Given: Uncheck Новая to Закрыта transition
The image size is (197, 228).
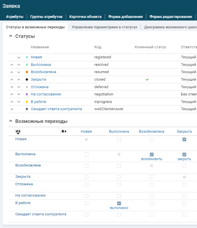Looking at the screenshot, I should [x=184, y=139].
